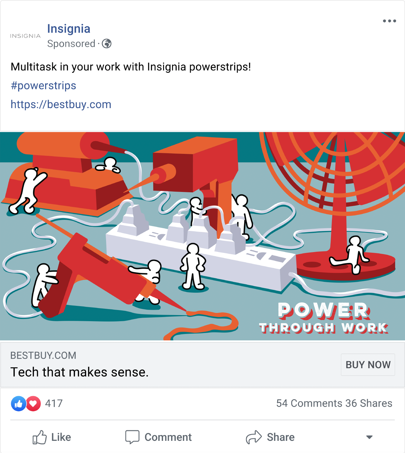
Task: Follow the https://bestbuy.com link
Action: 61,105
